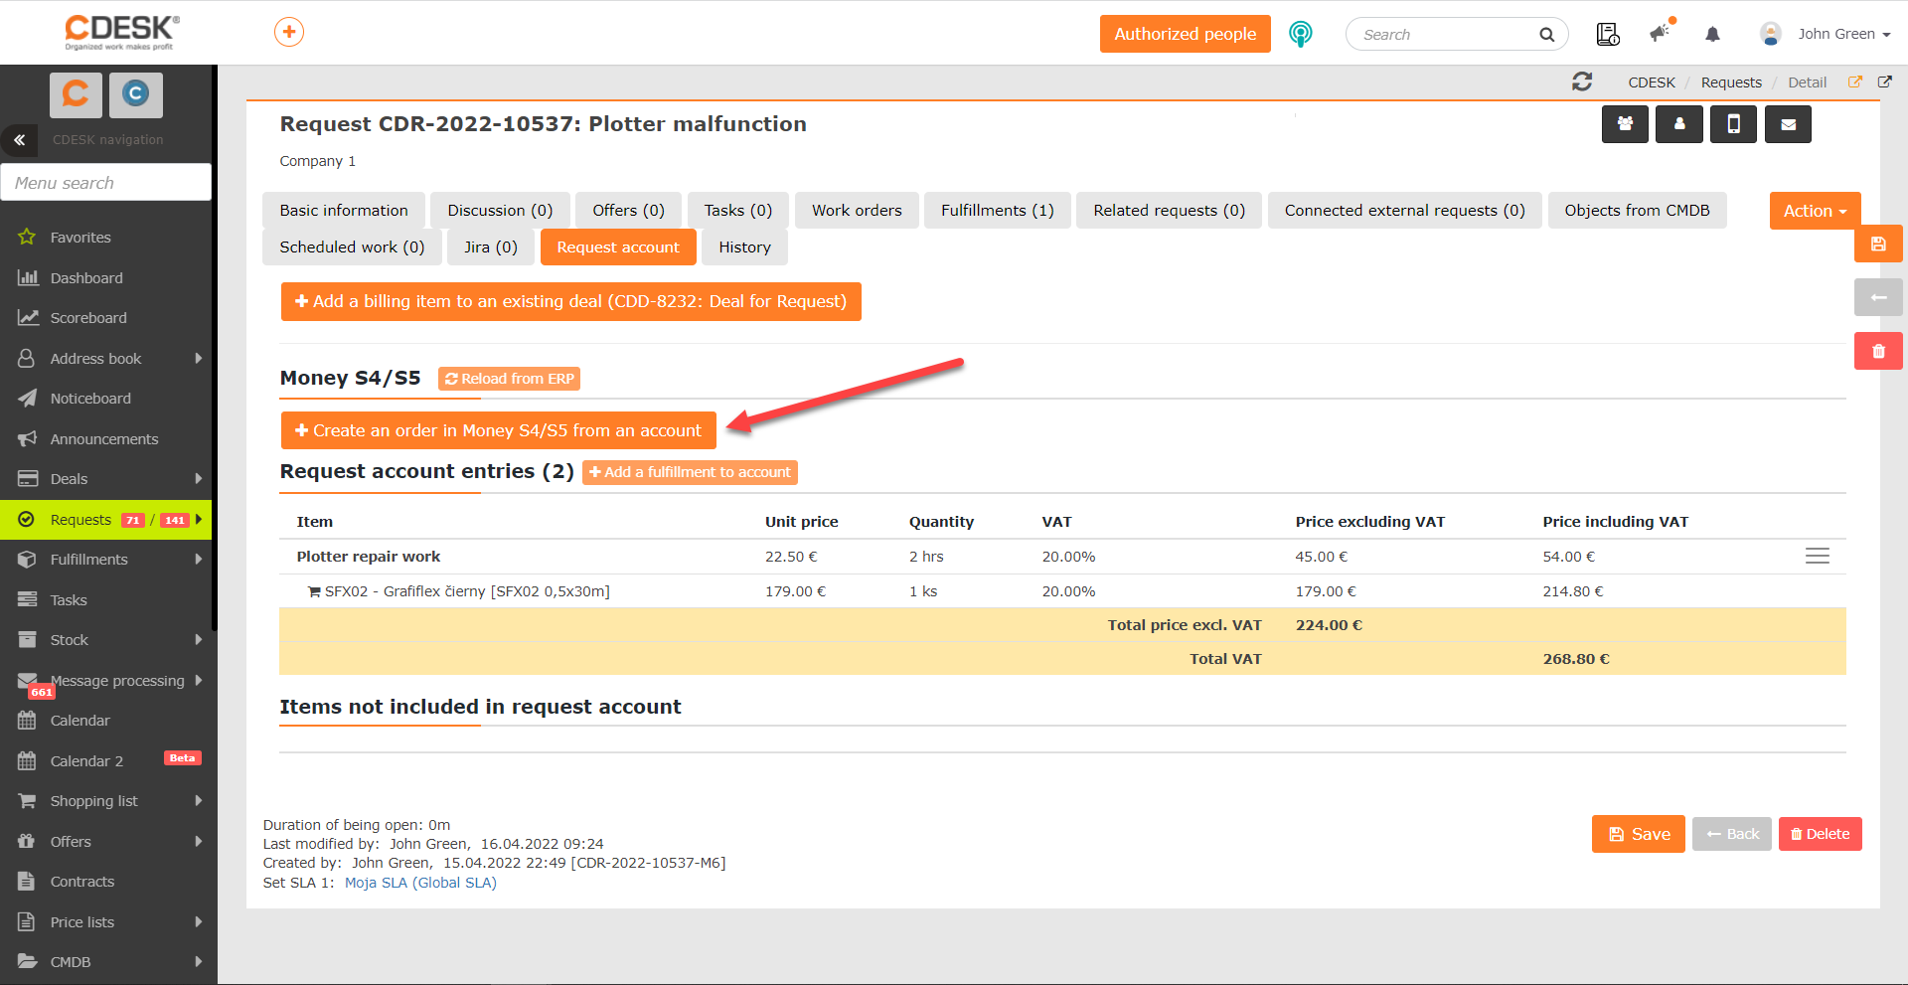Click the bottom Save button
1908x985 pixels.
point(1639,835)
